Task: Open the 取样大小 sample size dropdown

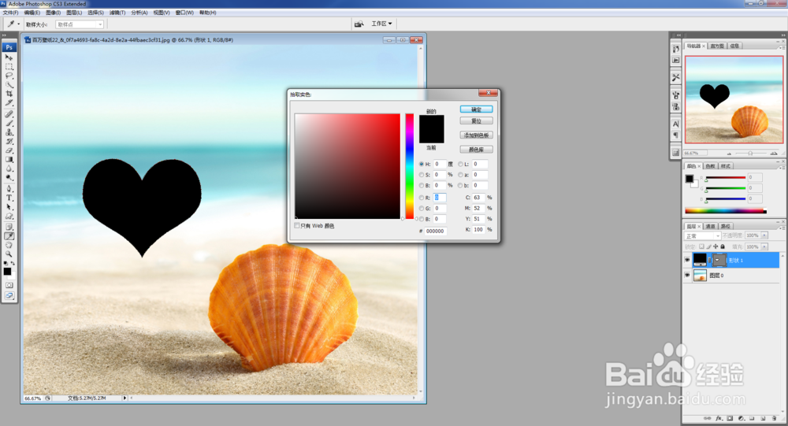Action: (x=80, y=24)
